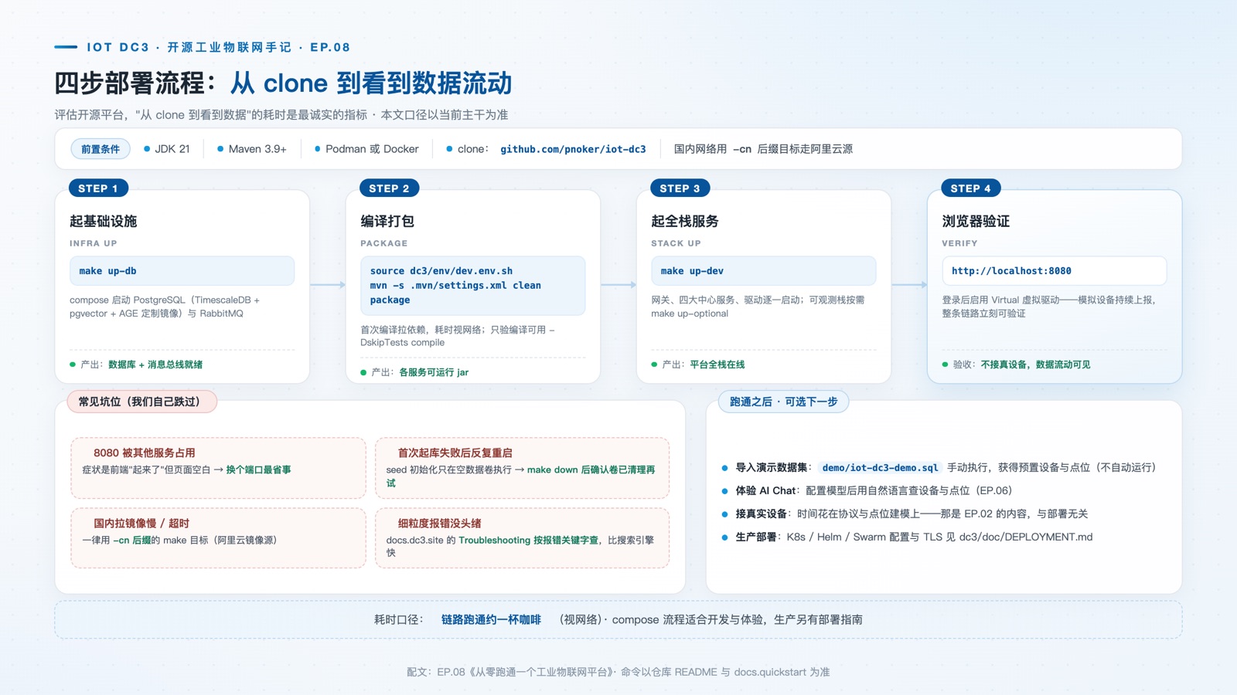Click the source dc3/env/dev.env.sh command block
Viewport: 1237px width, 695px height.
(472, 286)
